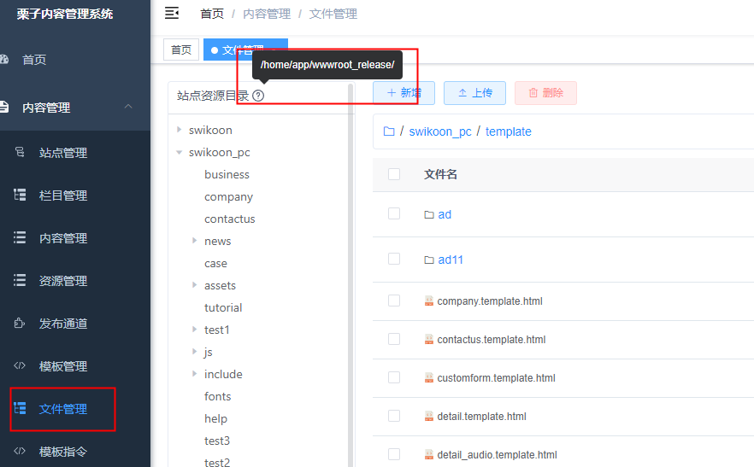Open 栏目管理 in the sidebar menu
754x467 pixels.
tap(62, 196)
